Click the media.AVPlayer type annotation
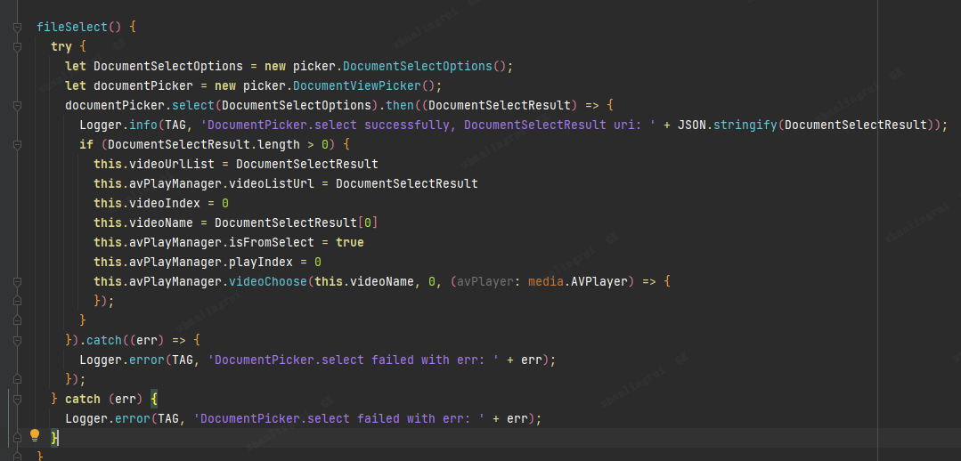The image size is (961, 461). [579, 282]
